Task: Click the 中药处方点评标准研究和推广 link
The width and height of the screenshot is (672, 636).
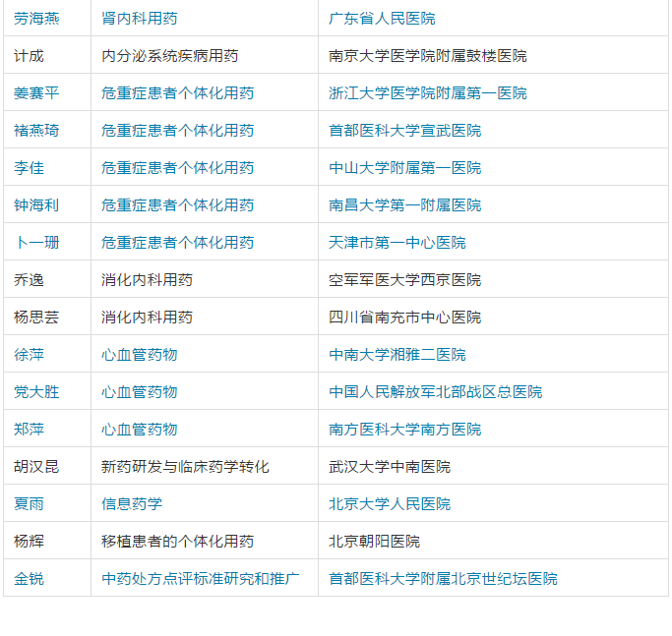Action: pos(201,578)
